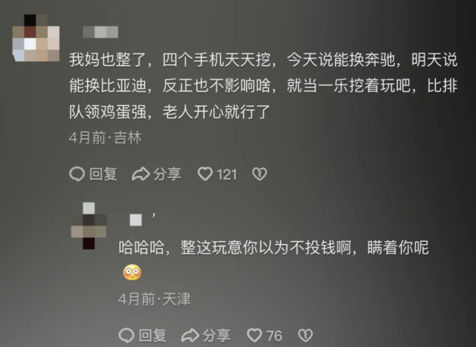Select the comment text about 四个手机天天挖

(x=263, y=86)
